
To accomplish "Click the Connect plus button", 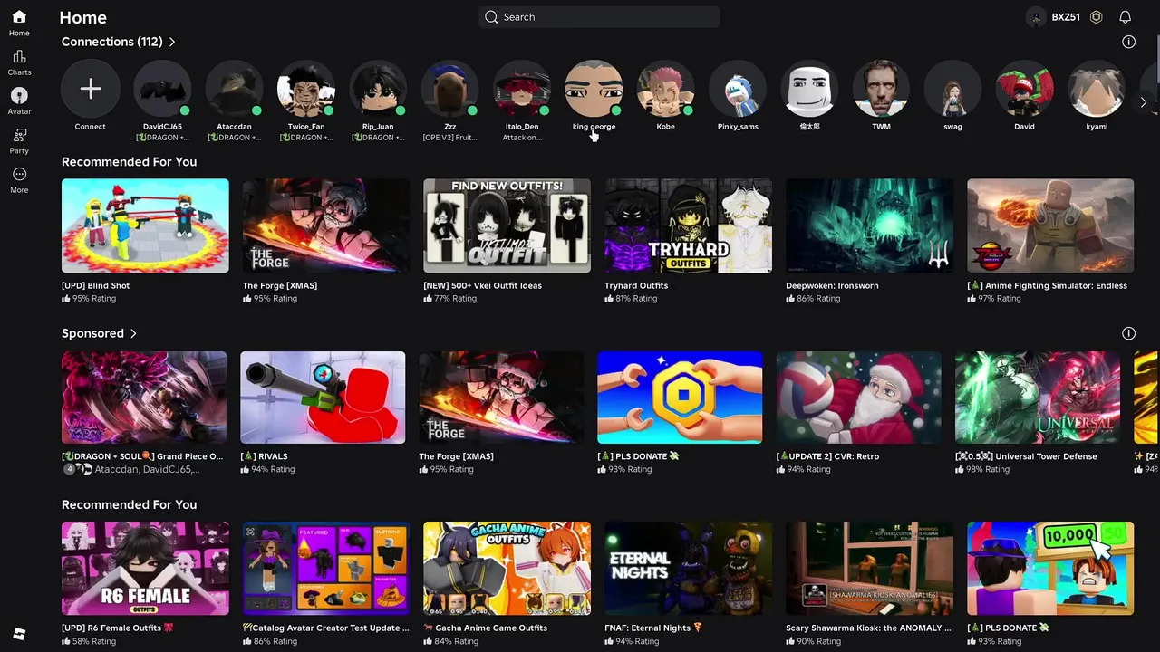I will coord(90,89).
